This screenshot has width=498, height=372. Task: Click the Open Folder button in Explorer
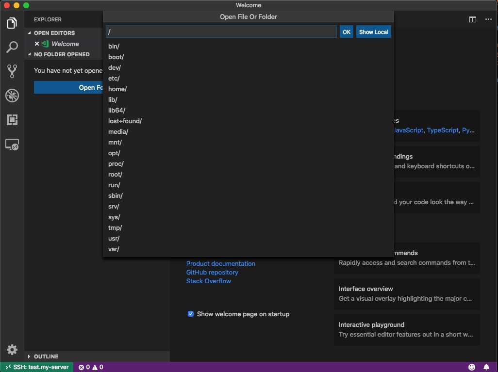point(68,87)
